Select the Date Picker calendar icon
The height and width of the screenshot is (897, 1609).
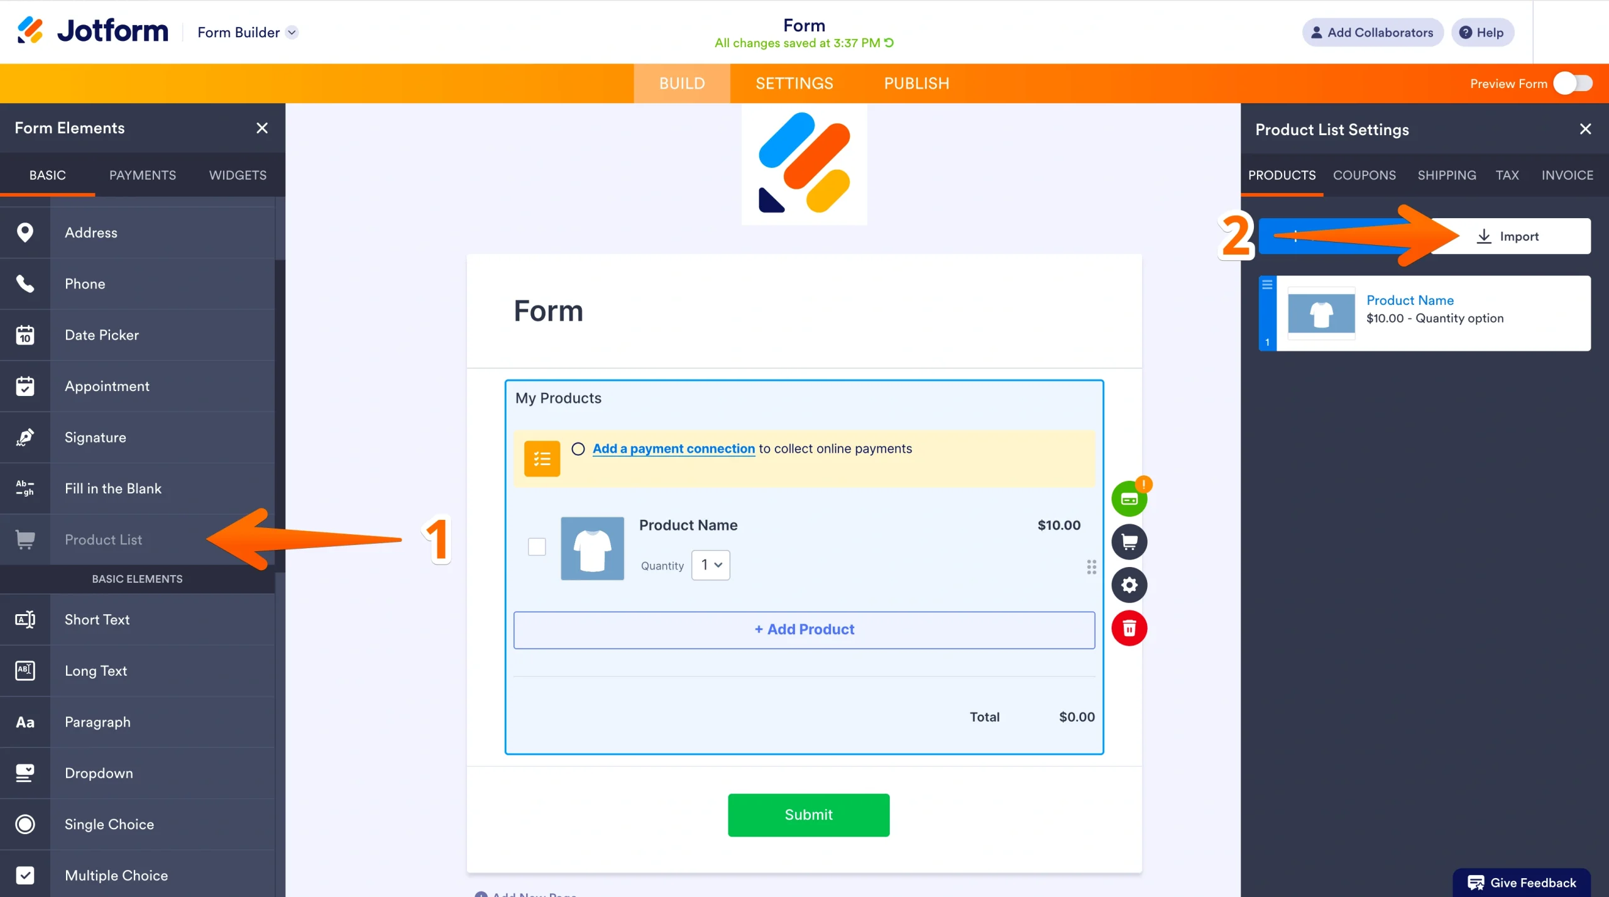[25, 334]
